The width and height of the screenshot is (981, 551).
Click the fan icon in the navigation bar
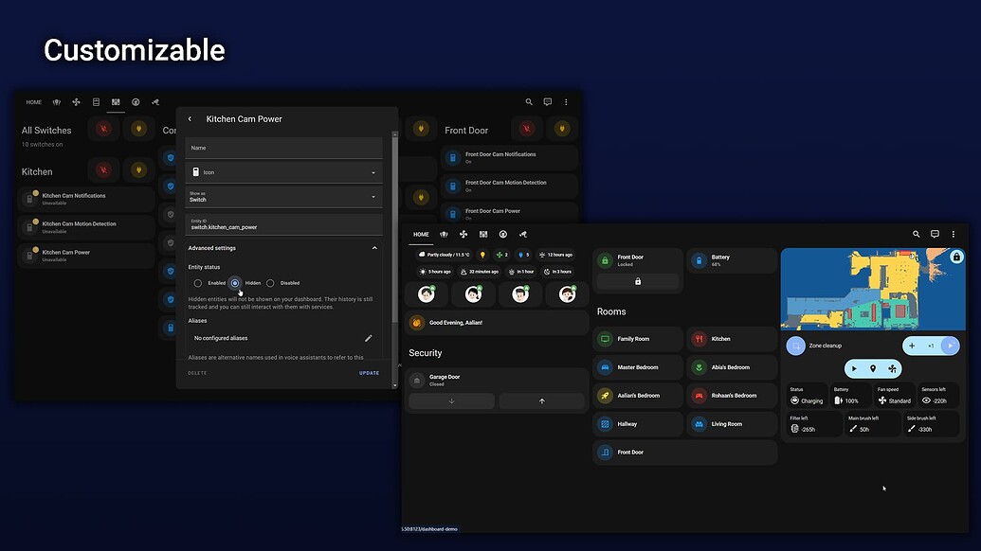click(463, 234)
